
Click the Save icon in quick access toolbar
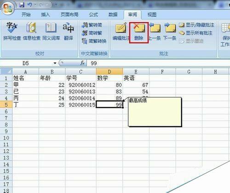(22, 5)
